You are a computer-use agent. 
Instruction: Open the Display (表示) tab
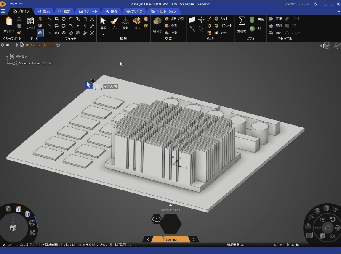(44, 11)
